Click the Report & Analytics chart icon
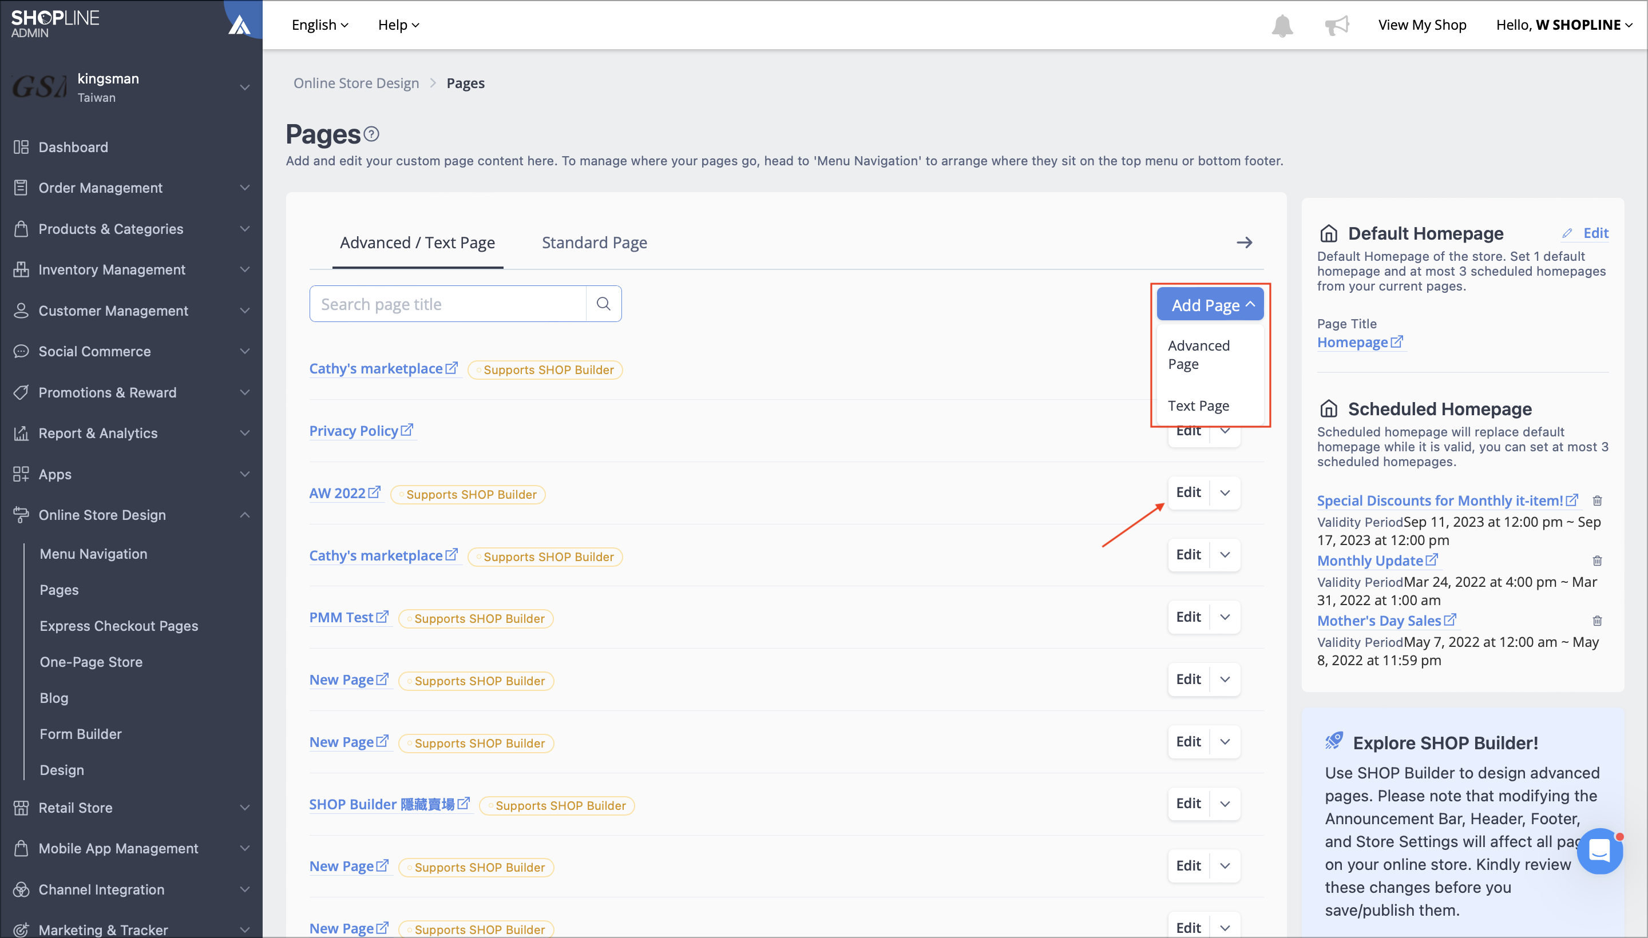 tap(21, 433)
